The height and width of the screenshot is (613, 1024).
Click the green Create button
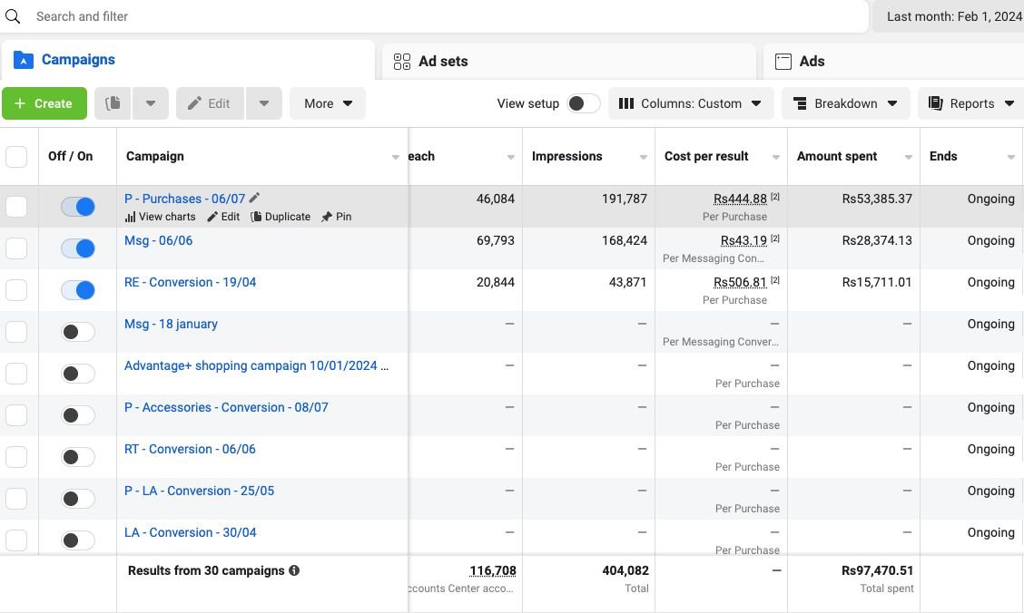(x=44, y=103)
